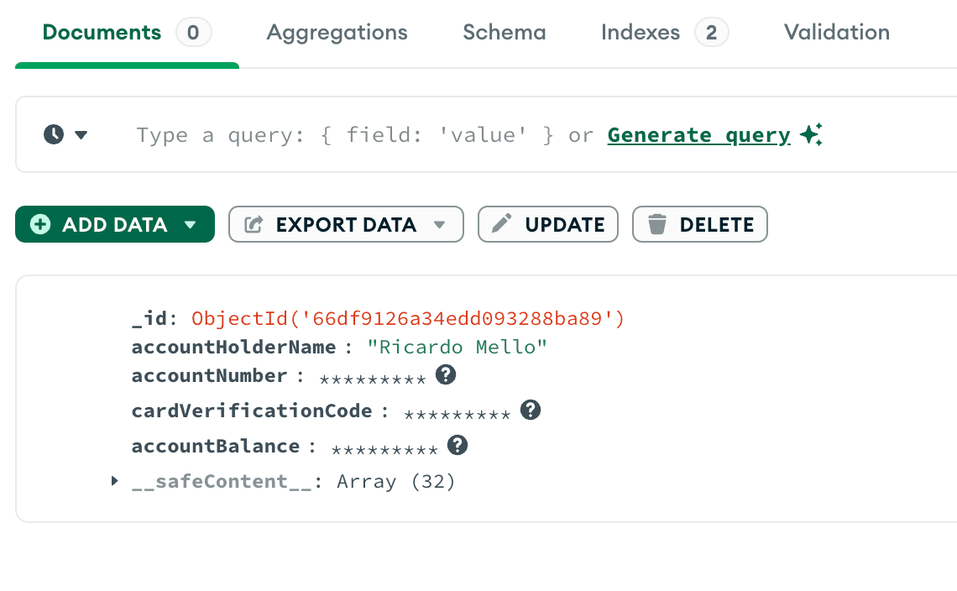Click the pencil icon on Update button

[502, 224]
